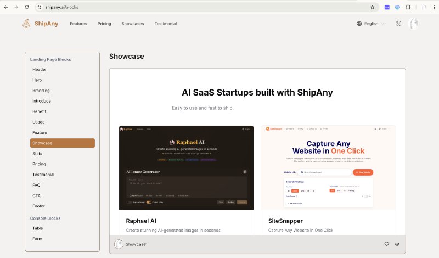The image size is (439, 258).
Task: Reload the page with the refresh icon
Action: (x=26, y=7)
